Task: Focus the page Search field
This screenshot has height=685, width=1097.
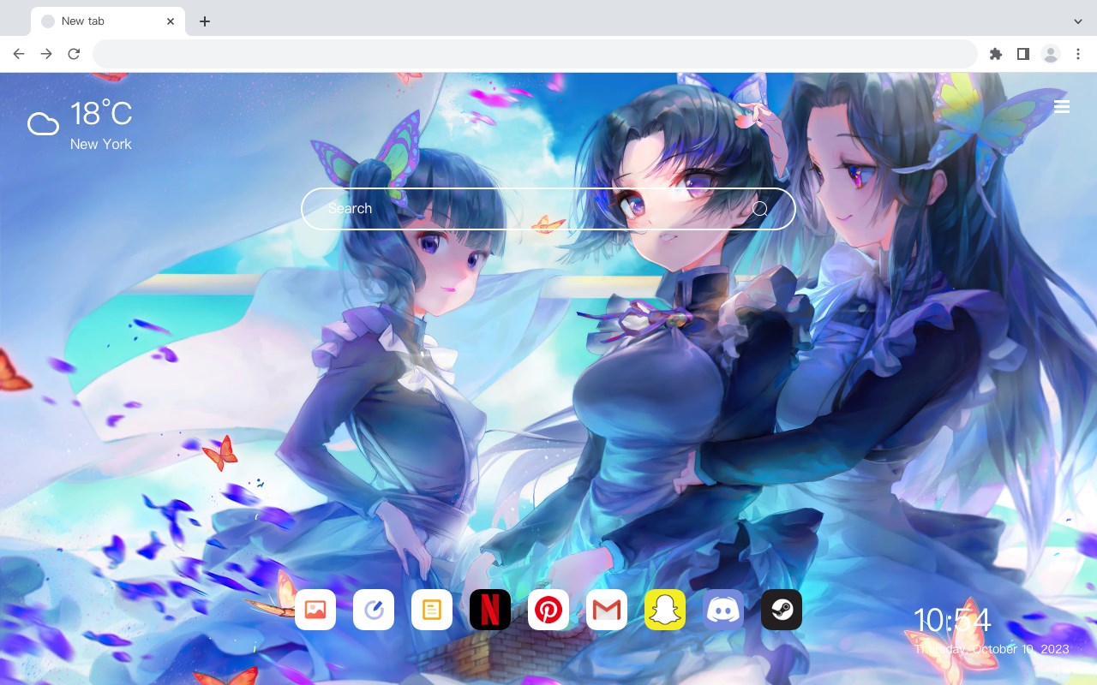Action: click(x=548, y=209)
